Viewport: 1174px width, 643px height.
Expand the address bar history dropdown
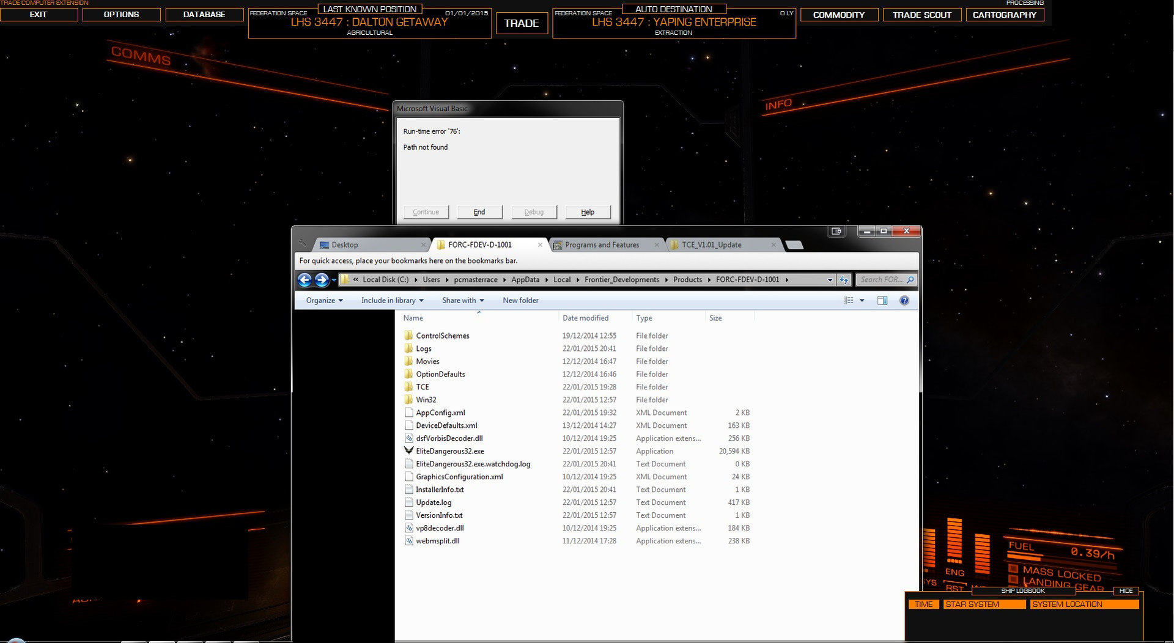tap(830, 280)
